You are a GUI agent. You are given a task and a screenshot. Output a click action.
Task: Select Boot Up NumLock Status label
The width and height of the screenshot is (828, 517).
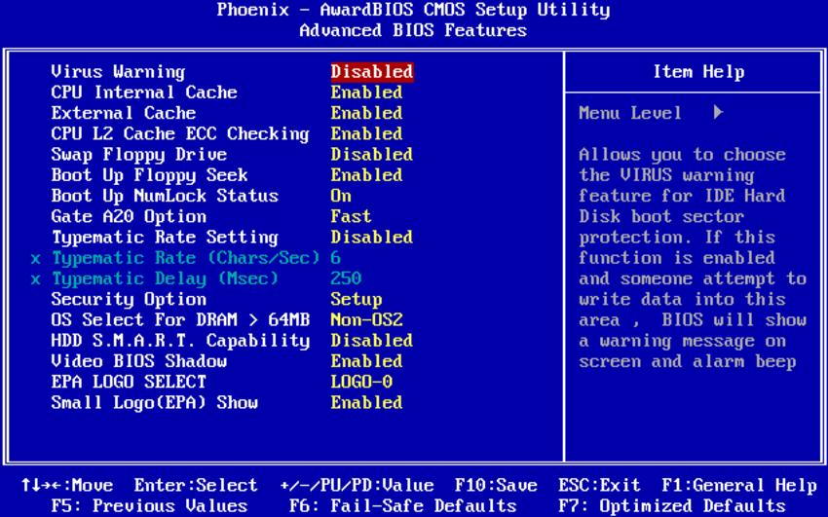pyautogui.click(x=165, y=196)
